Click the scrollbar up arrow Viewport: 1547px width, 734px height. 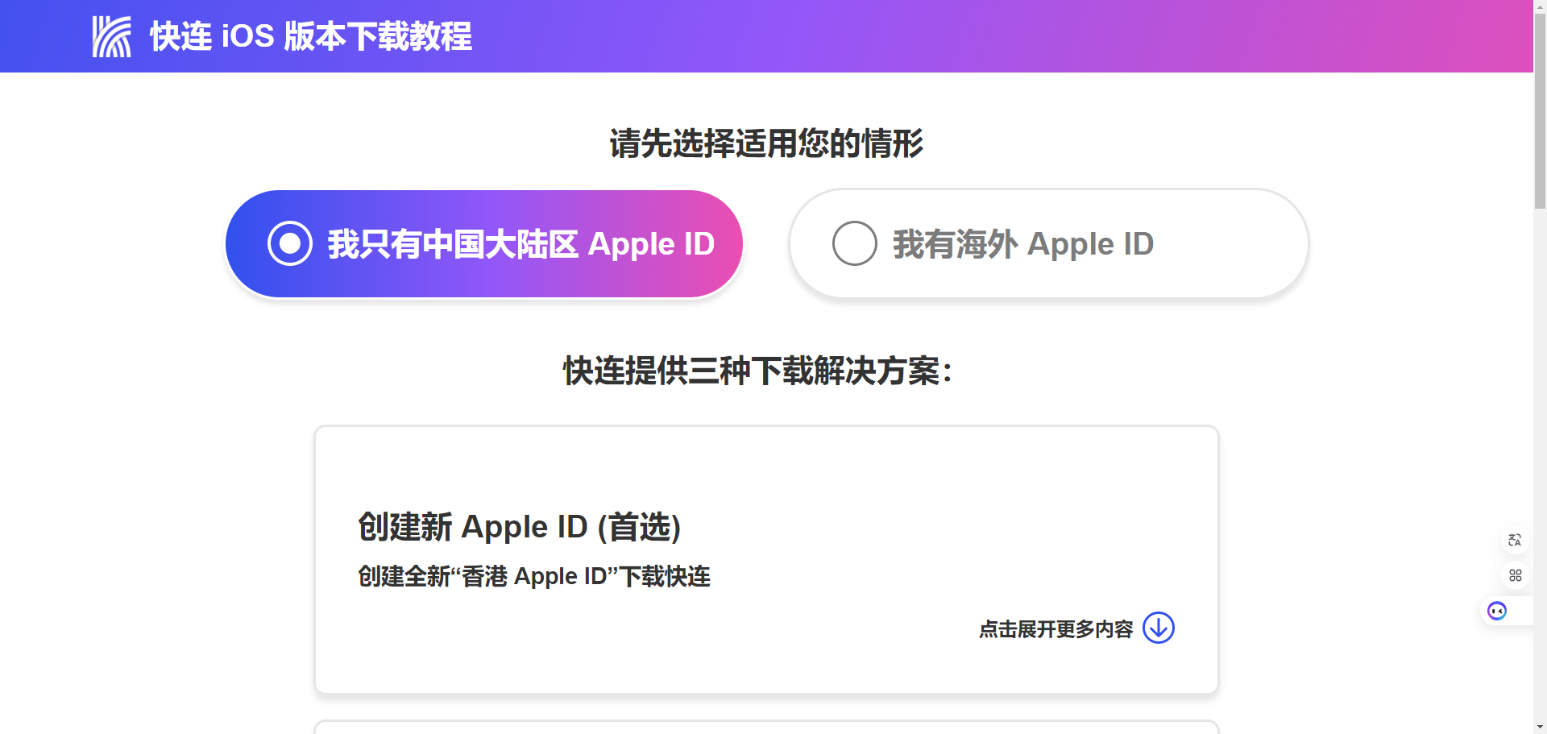click(1539, 6)
